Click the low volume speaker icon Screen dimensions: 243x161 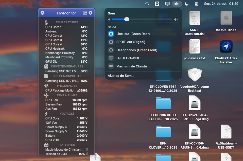pyautogui.click(x=109, y=19)
